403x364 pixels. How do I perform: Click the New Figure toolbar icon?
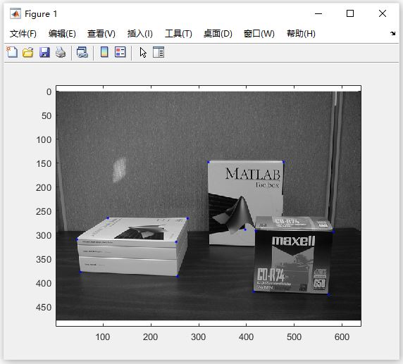[12, 52]
